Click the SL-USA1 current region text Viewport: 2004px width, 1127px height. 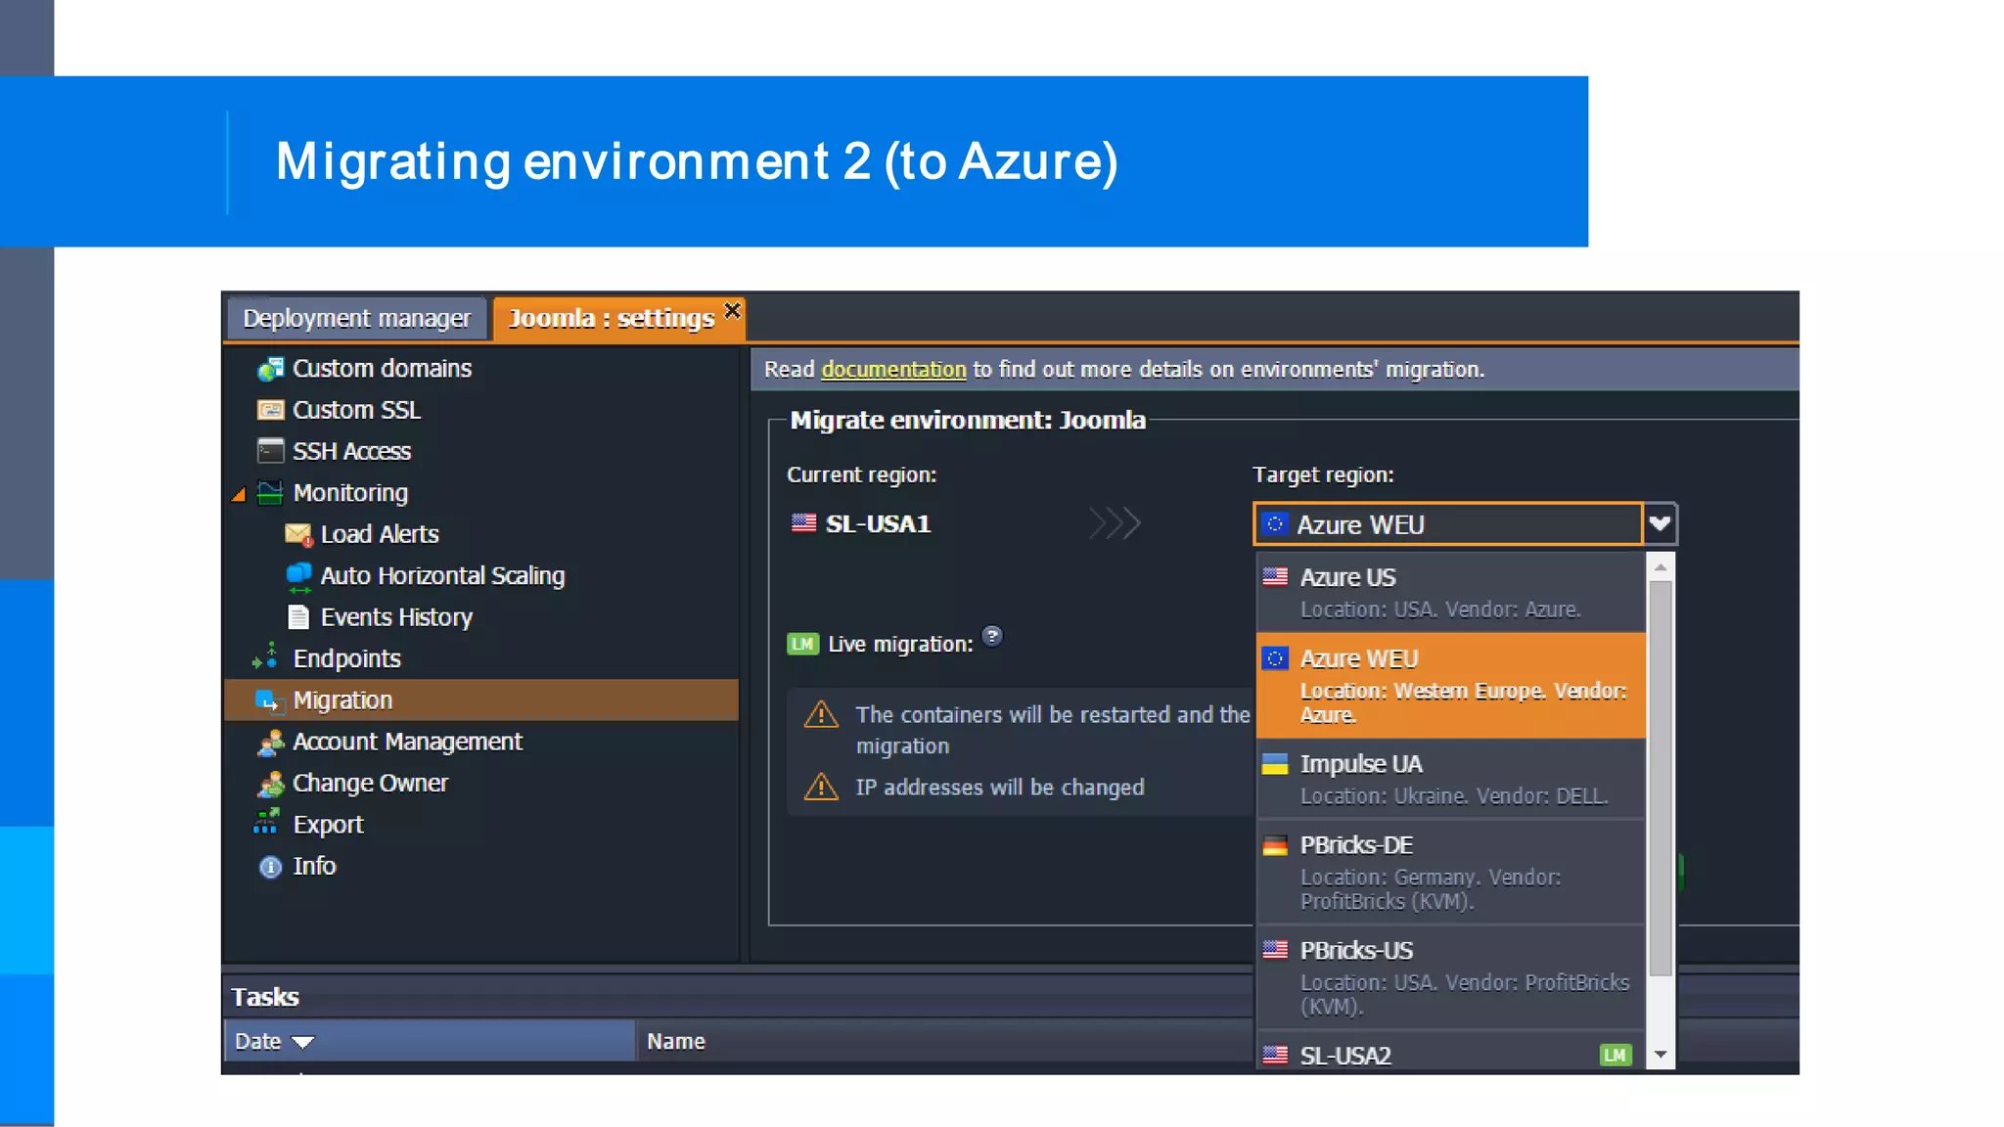tap(879, 524)
